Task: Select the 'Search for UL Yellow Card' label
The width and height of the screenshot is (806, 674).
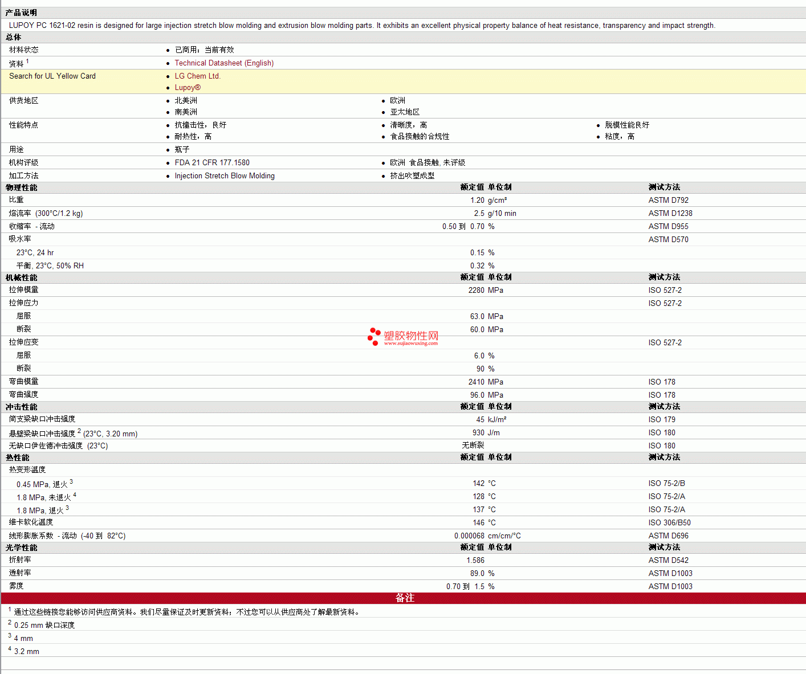Action: pyautogui.click(x=52, y=76)
